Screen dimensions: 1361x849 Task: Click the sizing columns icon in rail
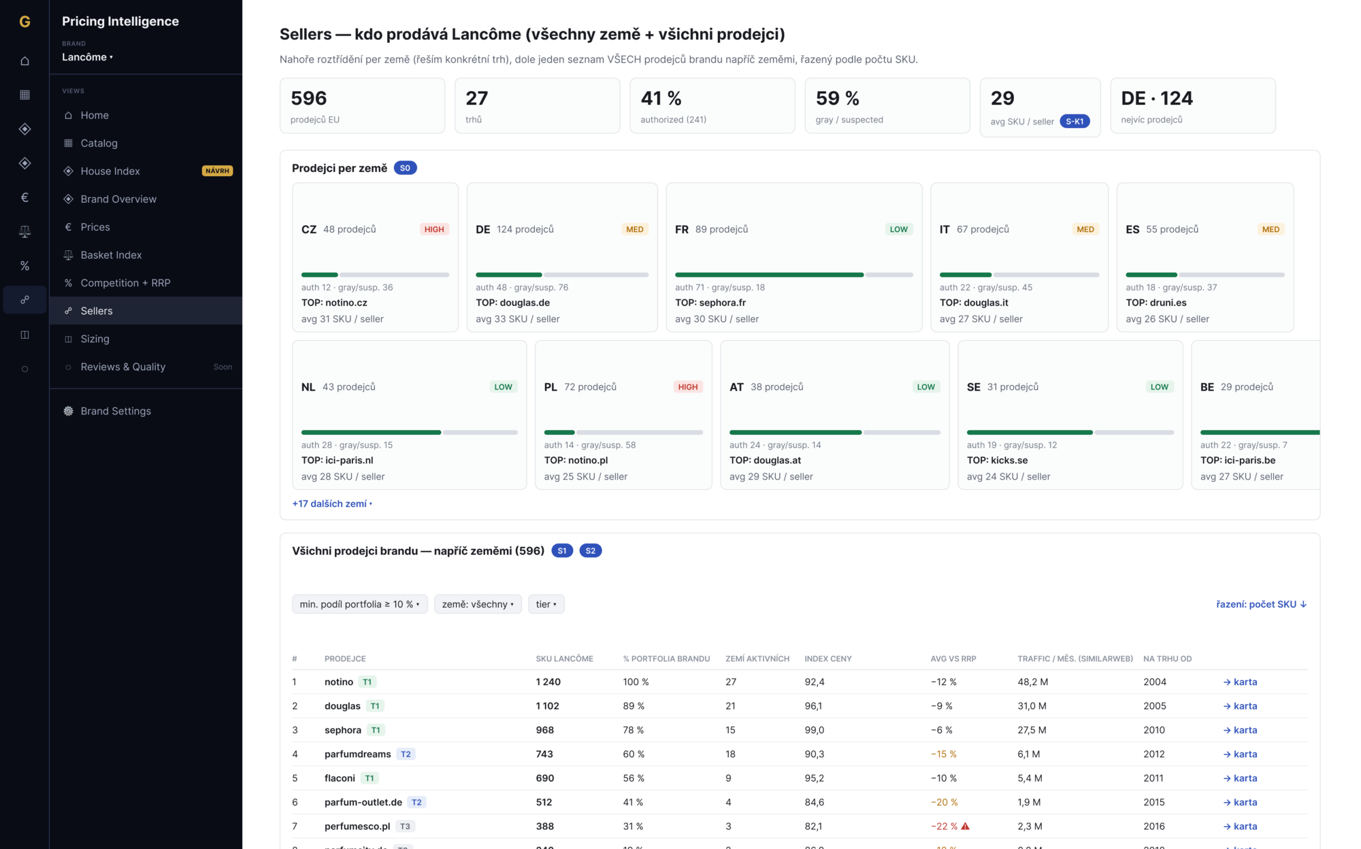tap(24, 334)
